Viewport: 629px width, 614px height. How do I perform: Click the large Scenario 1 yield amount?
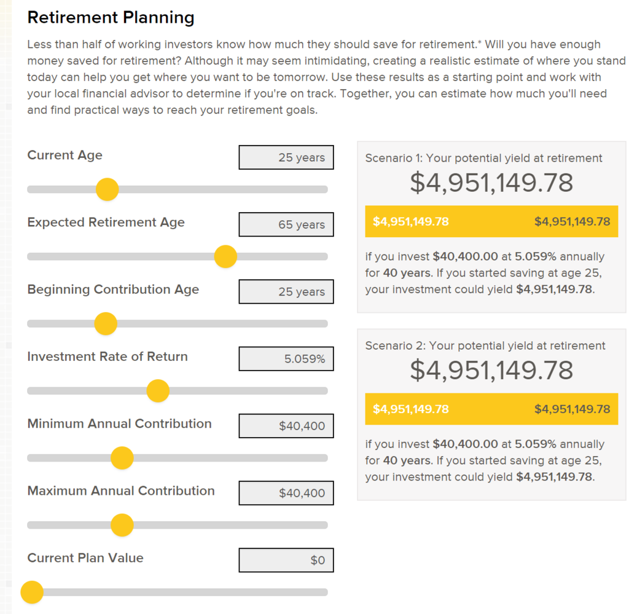click(x=491, y=183)
